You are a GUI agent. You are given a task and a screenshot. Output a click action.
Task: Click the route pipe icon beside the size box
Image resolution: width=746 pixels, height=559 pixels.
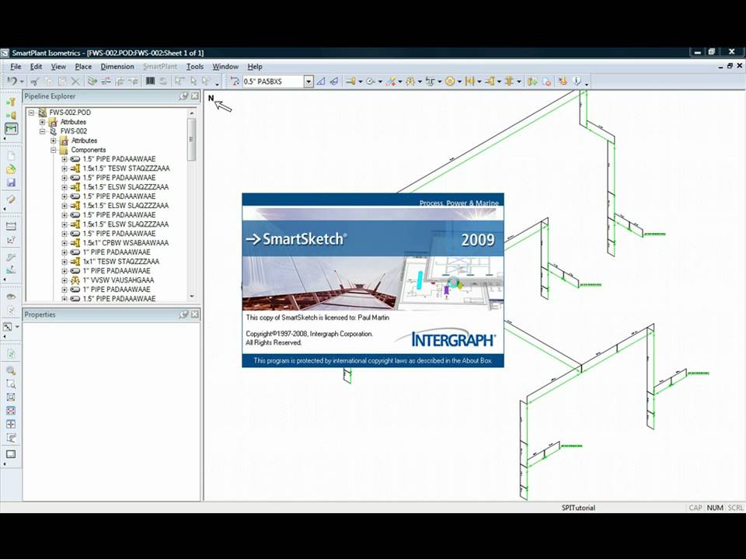(x=235, y=82)
